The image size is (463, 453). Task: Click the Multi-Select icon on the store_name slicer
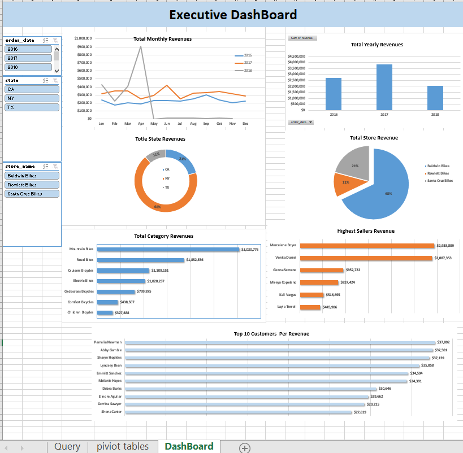point(45,166)
